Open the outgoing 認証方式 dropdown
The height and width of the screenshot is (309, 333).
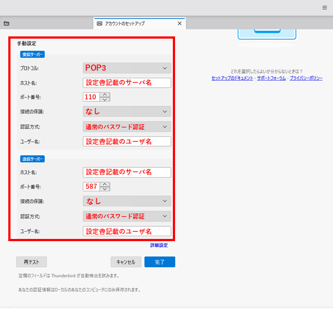tap(126, 216)
